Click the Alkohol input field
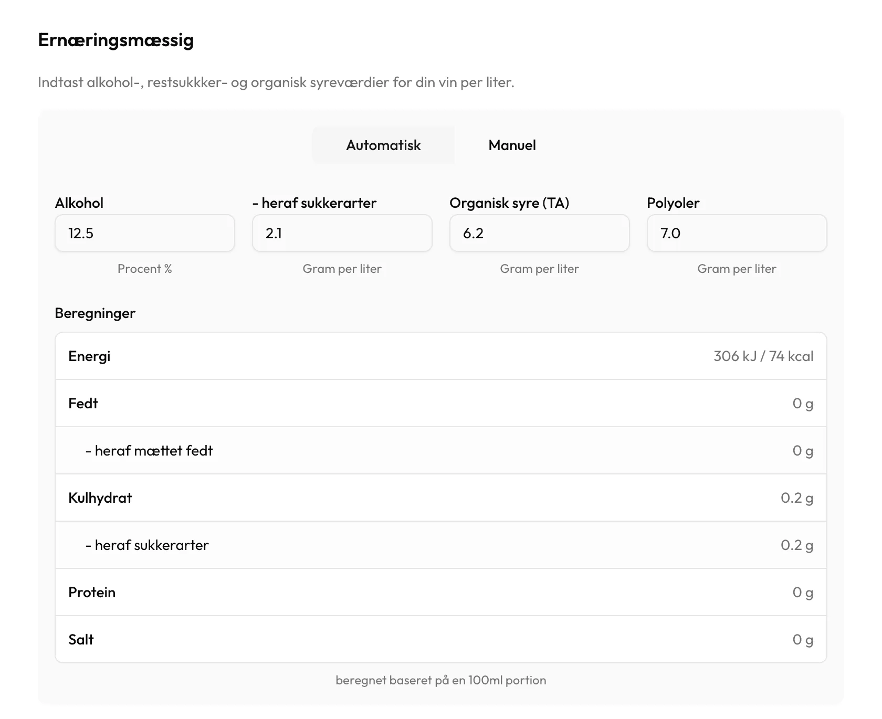Viewport: 882px width, 719px height. [x=145, y=233]
